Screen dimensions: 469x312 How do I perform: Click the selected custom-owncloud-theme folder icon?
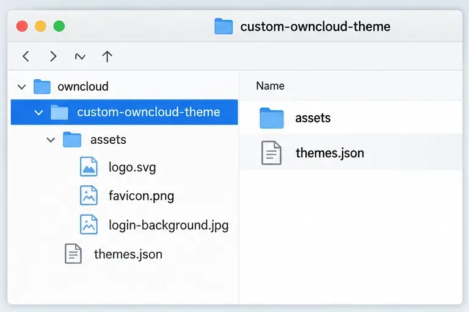(x=59, y=112)
